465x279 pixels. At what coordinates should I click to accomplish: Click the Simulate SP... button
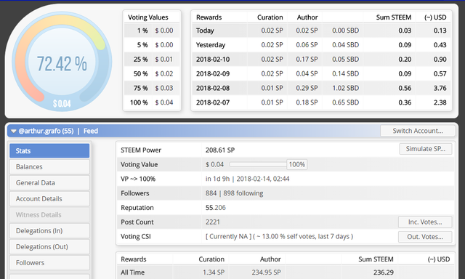(426, 149)
